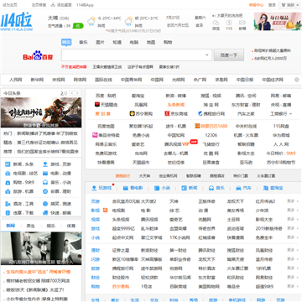This screenshot has width=302, height=302.
Task: Open the search suggestions dropdown arrow
Action: 207,55
